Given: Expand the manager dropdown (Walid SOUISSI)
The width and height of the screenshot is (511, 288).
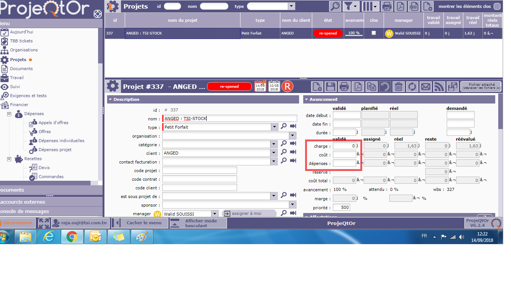Looking at the screenshot, I should coord(215,213).
